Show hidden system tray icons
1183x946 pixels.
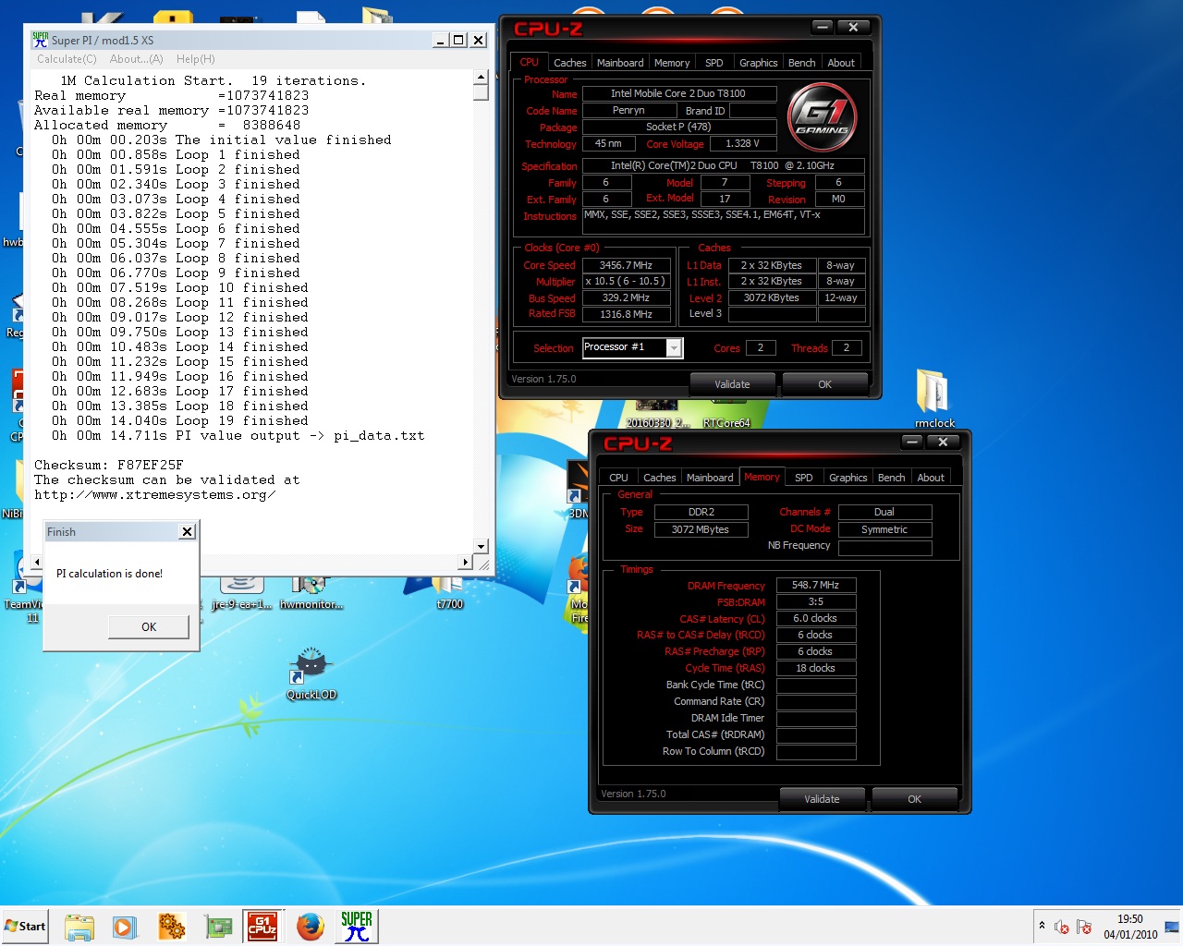point(1042,926)
